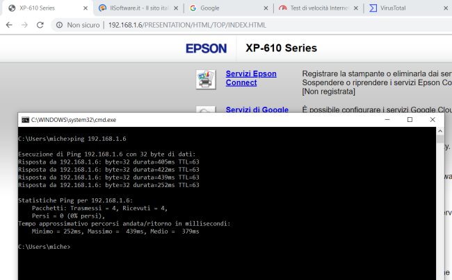
Task: Click the 'durata=439ms' reply line
Action: 108,177
